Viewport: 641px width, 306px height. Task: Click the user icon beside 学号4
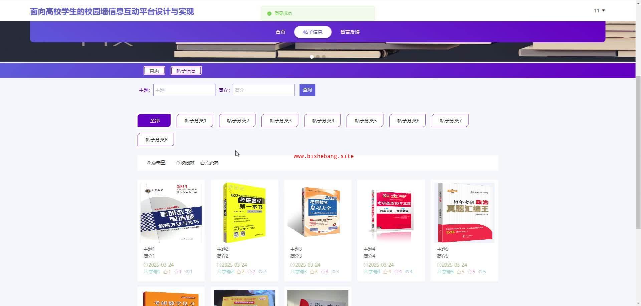click(x=366, y=272)
